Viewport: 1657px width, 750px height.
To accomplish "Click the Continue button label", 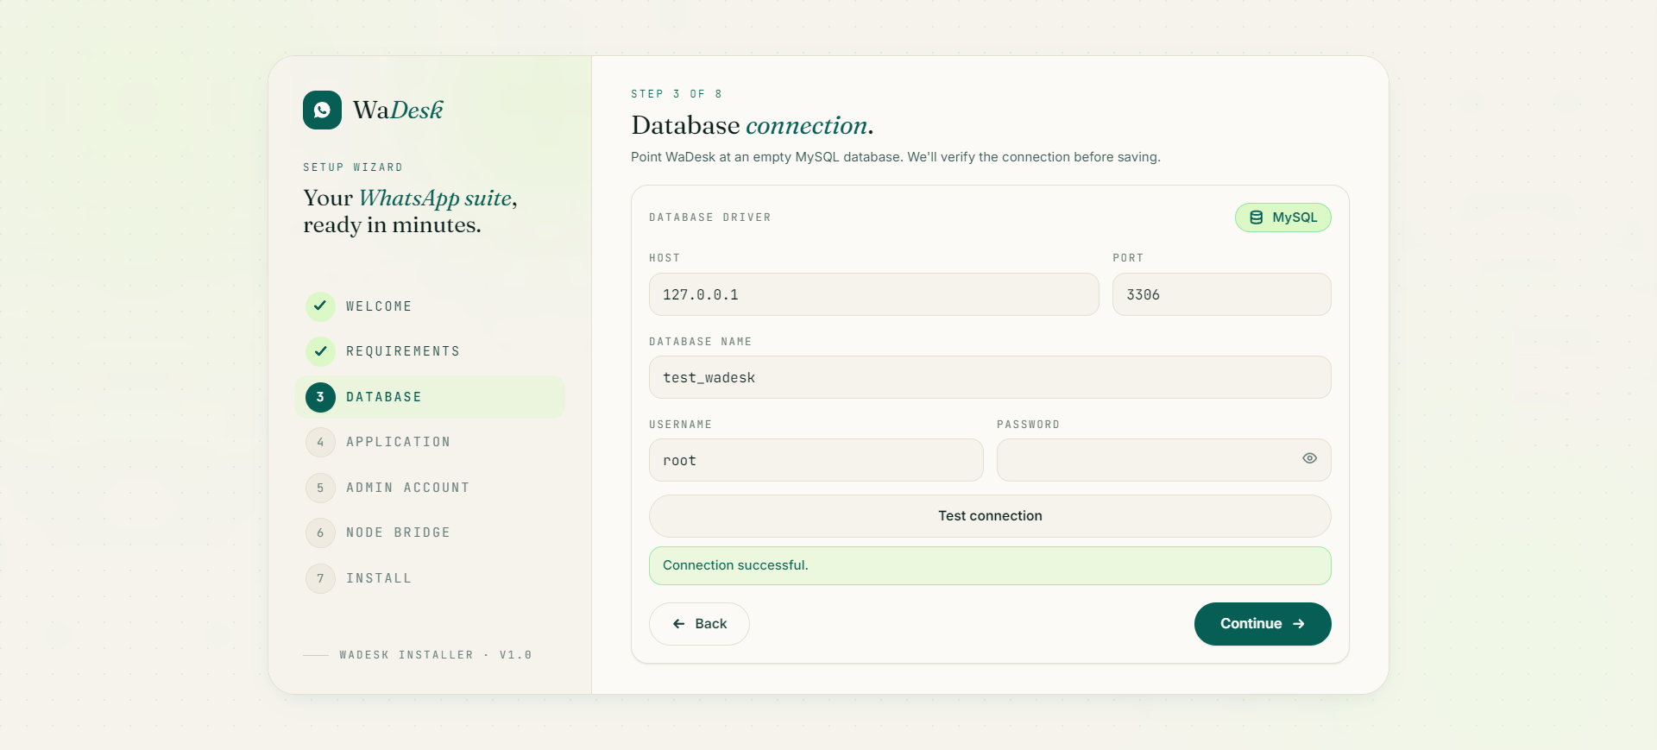I will (x=1251, y=624).
